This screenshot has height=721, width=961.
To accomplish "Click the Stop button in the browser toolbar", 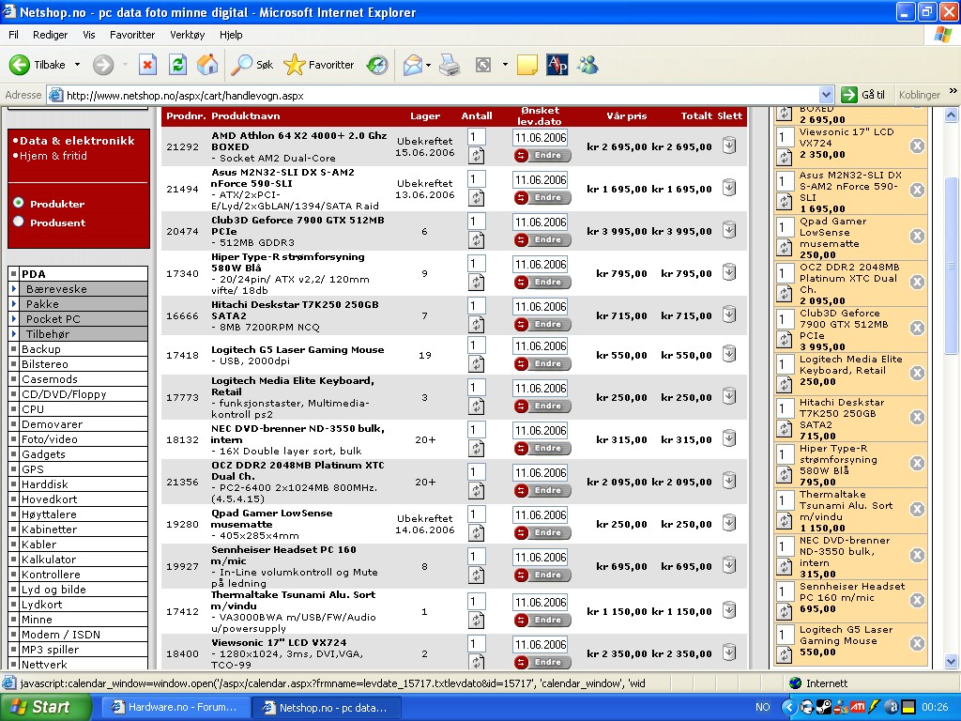I will click(x=147, y=65).
